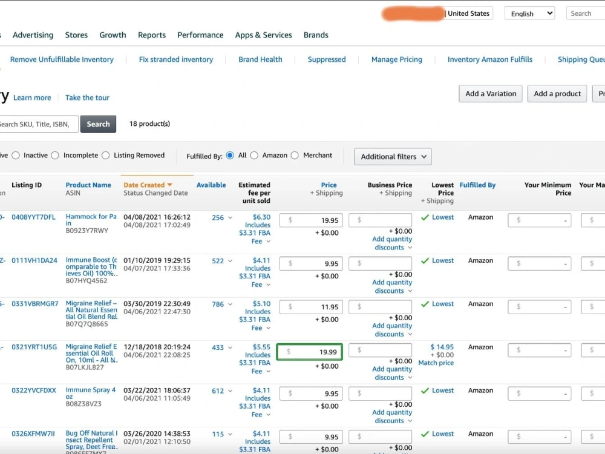Click Your Minimum Price field in Hammock row

pyautogui.click(x=539, y=220)
